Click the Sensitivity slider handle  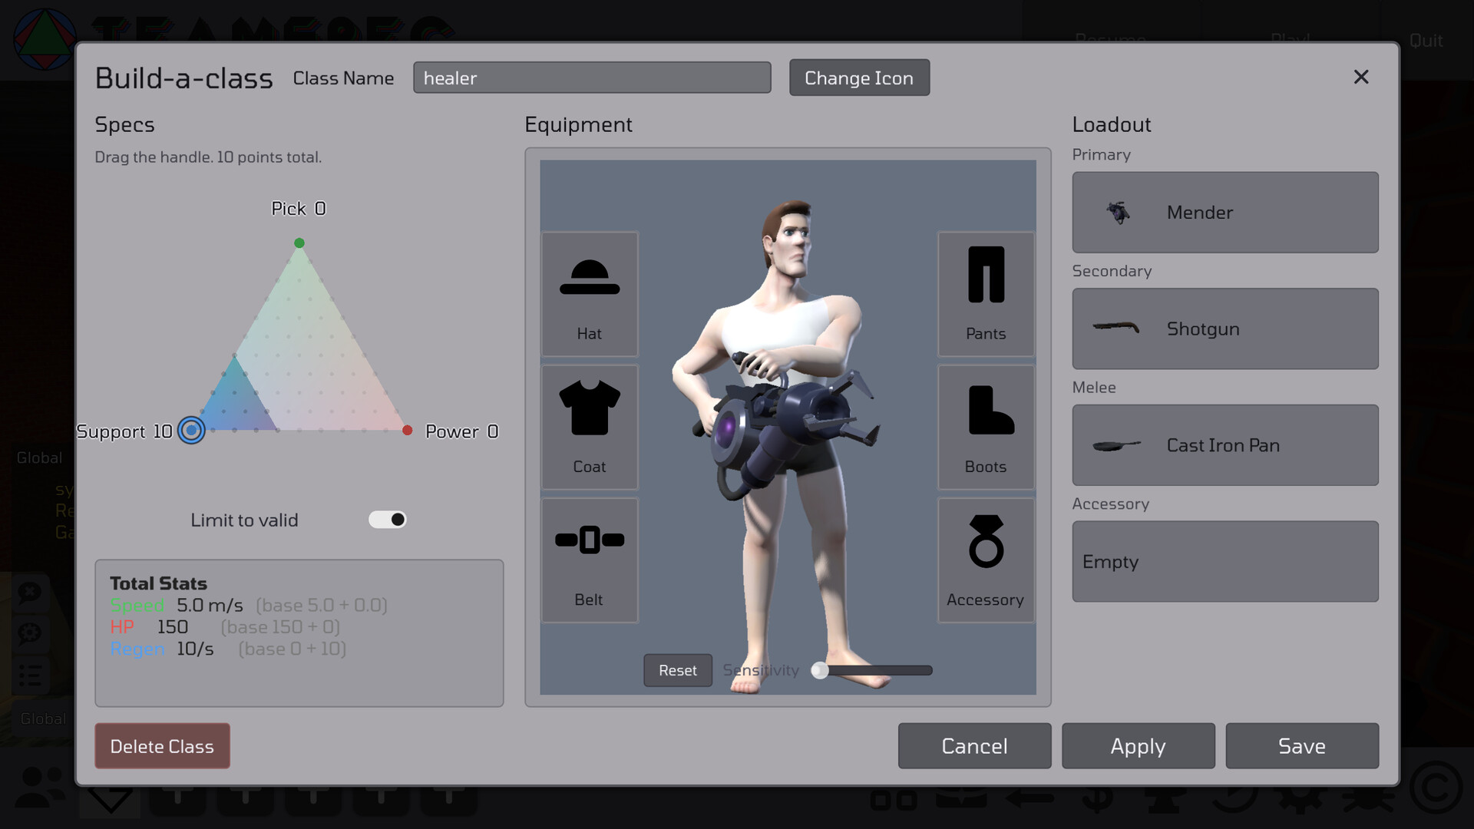(x=820, y=670)
